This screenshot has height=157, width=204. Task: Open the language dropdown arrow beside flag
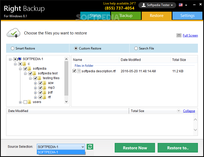186,5
